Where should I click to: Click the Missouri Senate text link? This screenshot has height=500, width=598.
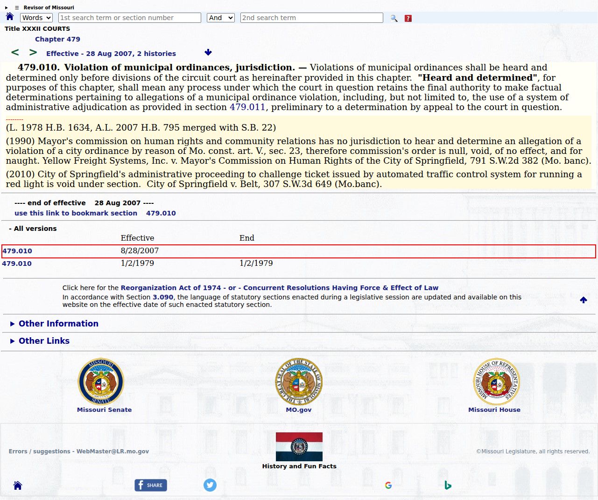104,410
